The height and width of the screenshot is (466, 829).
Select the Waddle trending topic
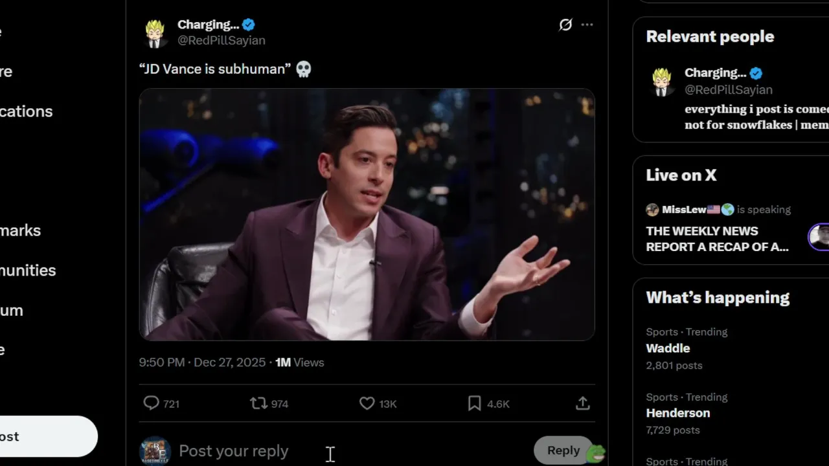668,348
